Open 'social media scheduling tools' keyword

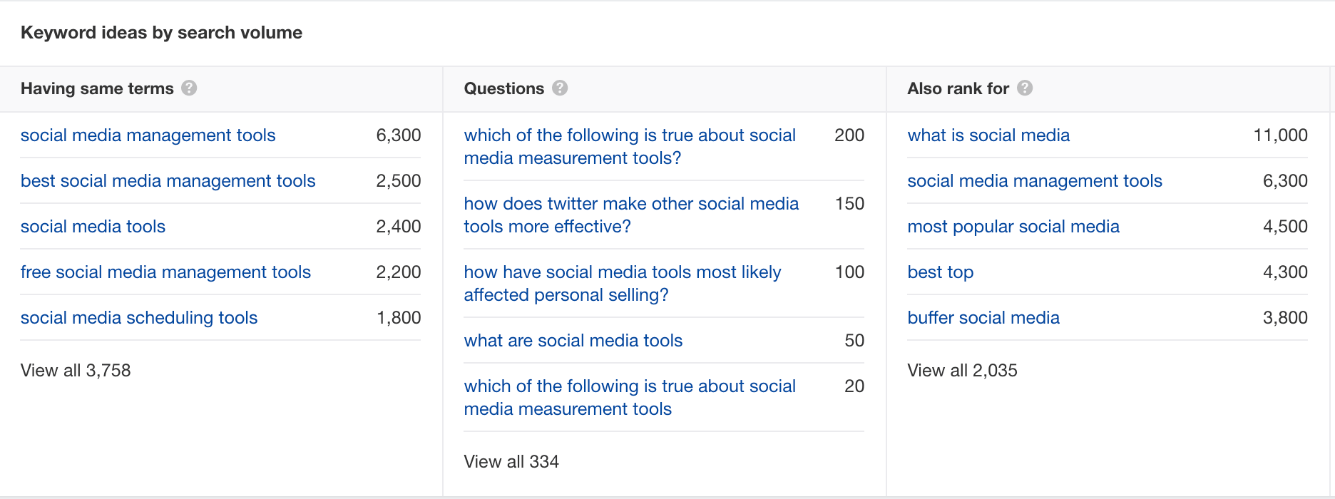coord(139,318)
